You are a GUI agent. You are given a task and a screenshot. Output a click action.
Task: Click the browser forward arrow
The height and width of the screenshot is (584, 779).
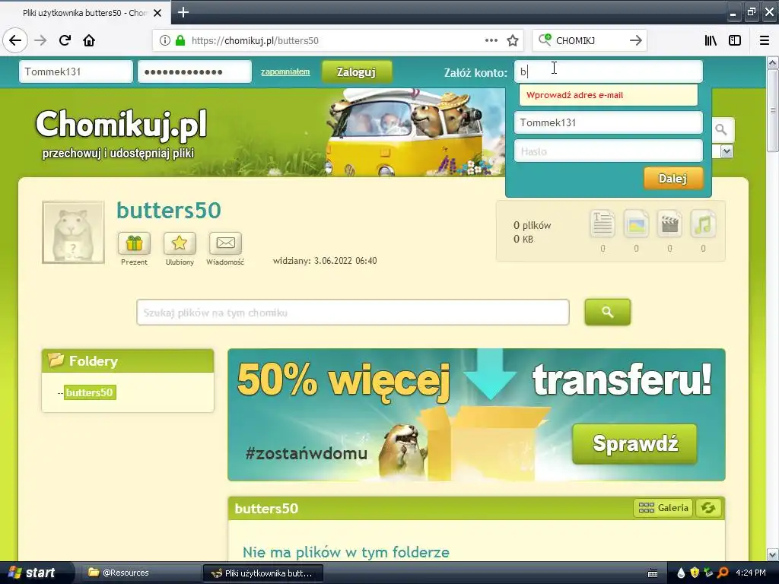click(x=40, y=41)
